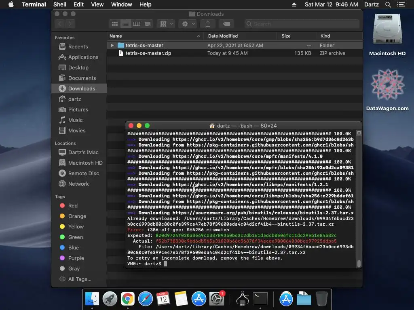Viewport: 414px width, 310px height.
Task: Select tetris-os-master folder row
Action: coord(234,45)
